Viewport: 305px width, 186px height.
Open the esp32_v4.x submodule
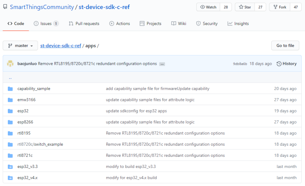(28, 178)
